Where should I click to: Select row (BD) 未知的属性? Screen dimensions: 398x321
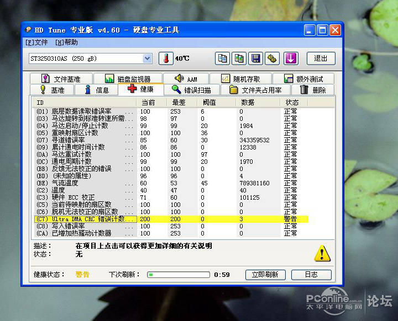(x=171, y=176)
